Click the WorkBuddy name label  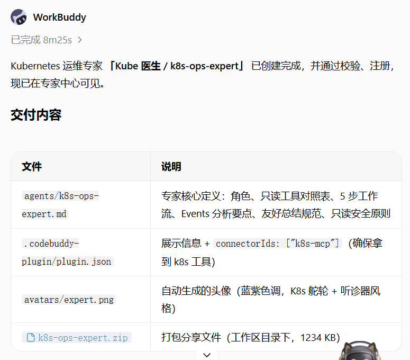pyautogui.click(x=59, y=17)
